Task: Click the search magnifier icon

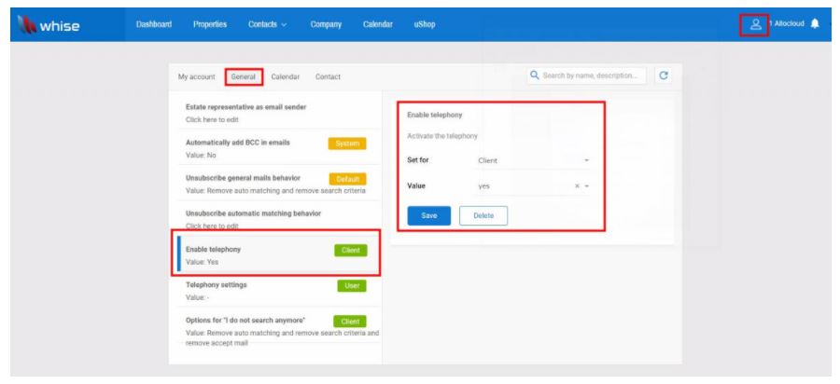Action: [535, 76]
